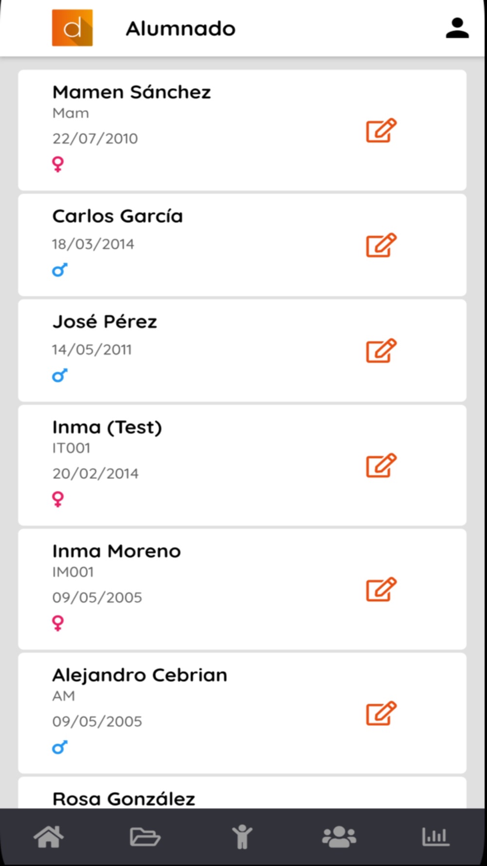
Task: Edit Alejandro Cebrian's details
Action: [381, 714]
